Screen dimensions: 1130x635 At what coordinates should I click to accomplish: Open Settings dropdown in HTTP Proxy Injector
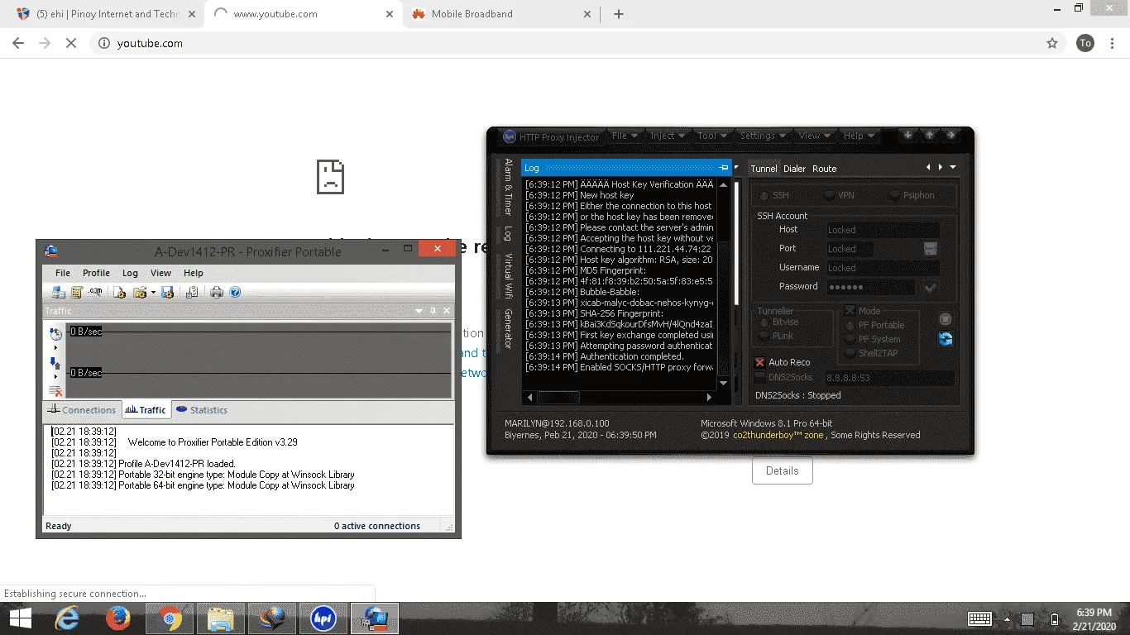[x=763, y=136]
